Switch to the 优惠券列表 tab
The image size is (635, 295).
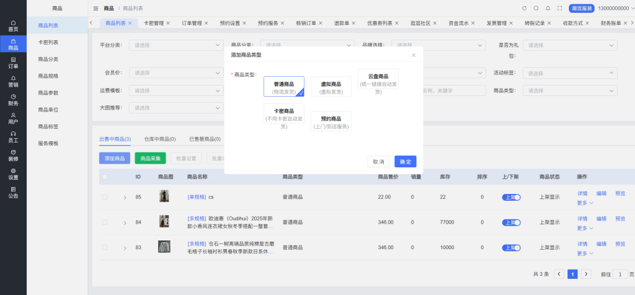[x=380, y=23]
